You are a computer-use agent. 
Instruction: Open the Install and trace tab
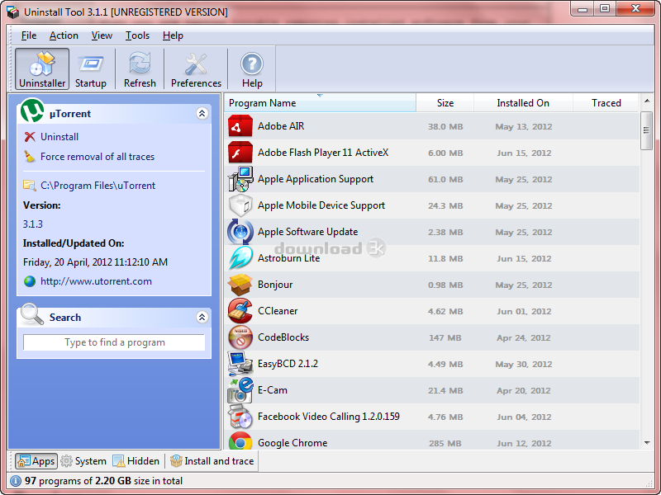click(x=212, y=461)
